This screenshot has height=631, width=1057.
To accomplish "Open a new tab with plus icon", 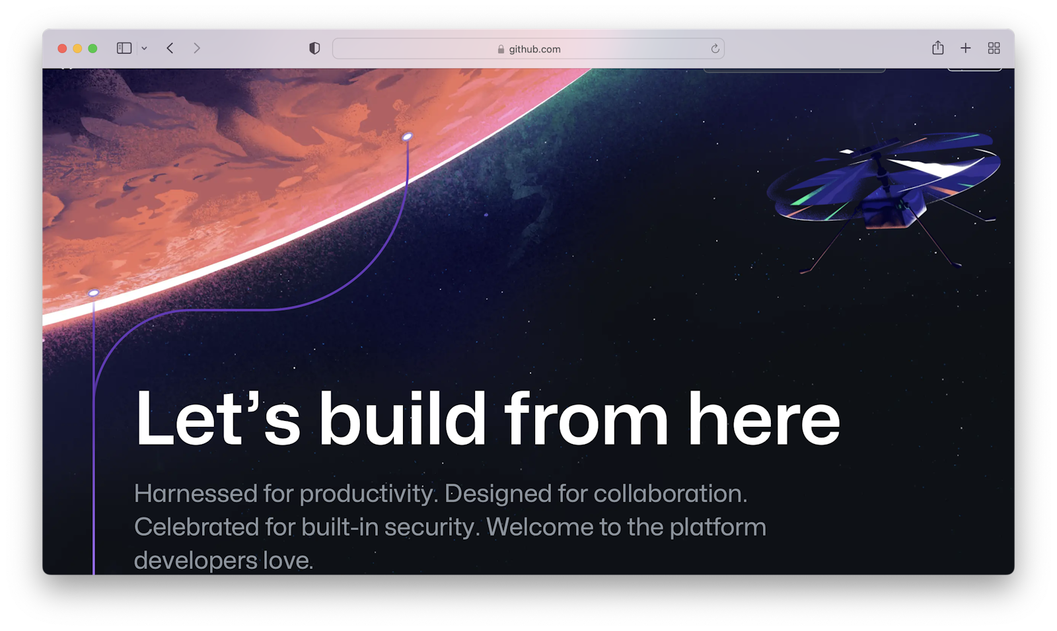I will tap(966, 48).
